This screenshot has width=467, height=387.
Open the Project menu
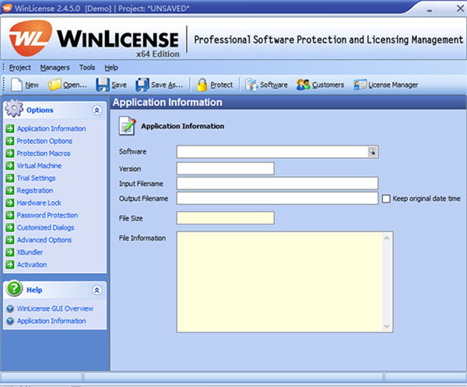coord(19,68)
